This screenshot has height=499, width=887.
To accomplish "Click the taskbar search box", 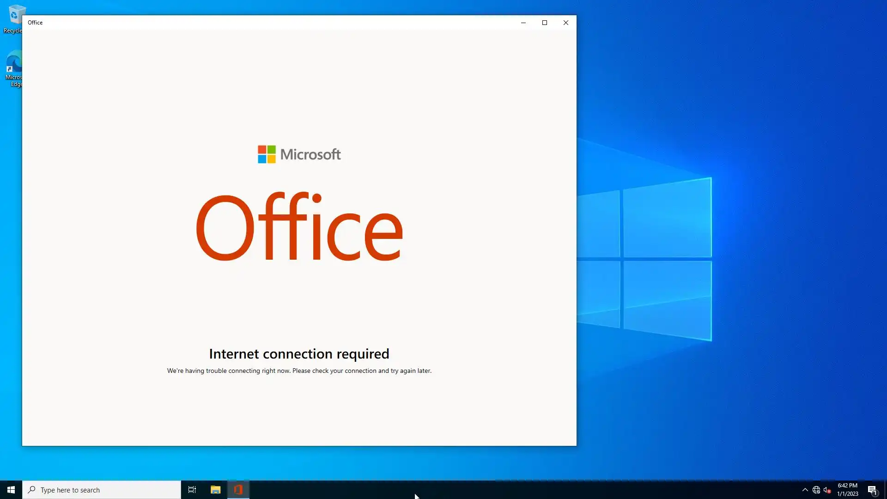I will [102, 490].
